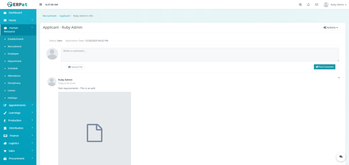Open the Ruby Admin user dropdown
The image size is (349, 165).
pyautogui.click(x=338, y=5)
